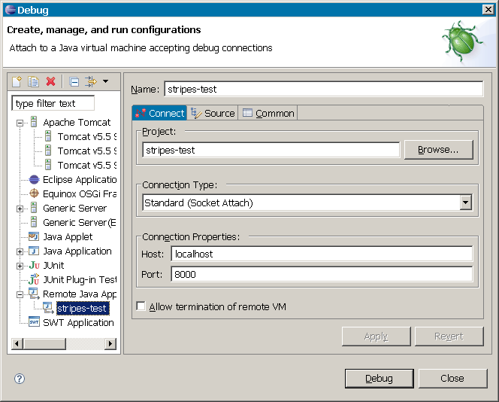Click the Close button
The image size is (499, 402).
(x=452, y=379)
